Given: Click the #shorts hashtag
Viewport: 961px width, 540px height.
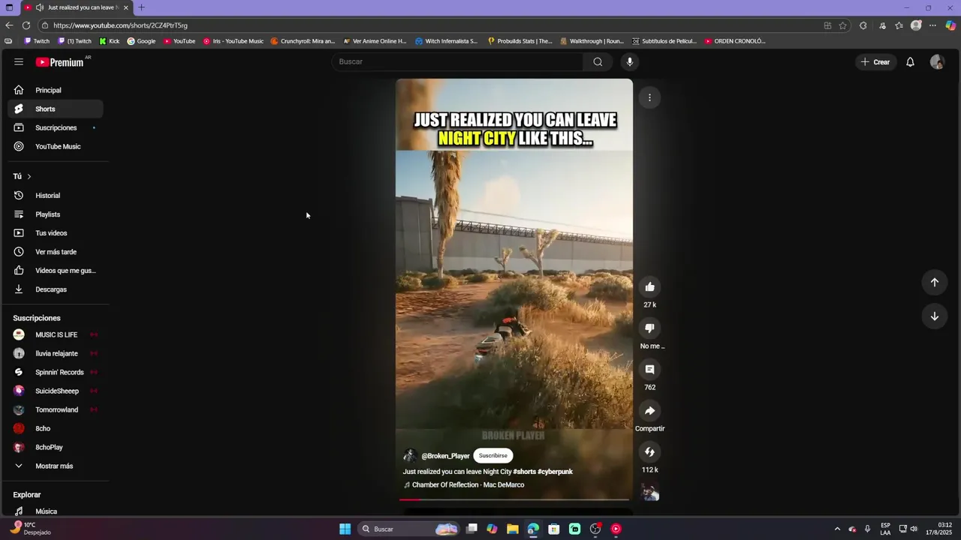Looking at the screenshot, I should pos(524,472).
